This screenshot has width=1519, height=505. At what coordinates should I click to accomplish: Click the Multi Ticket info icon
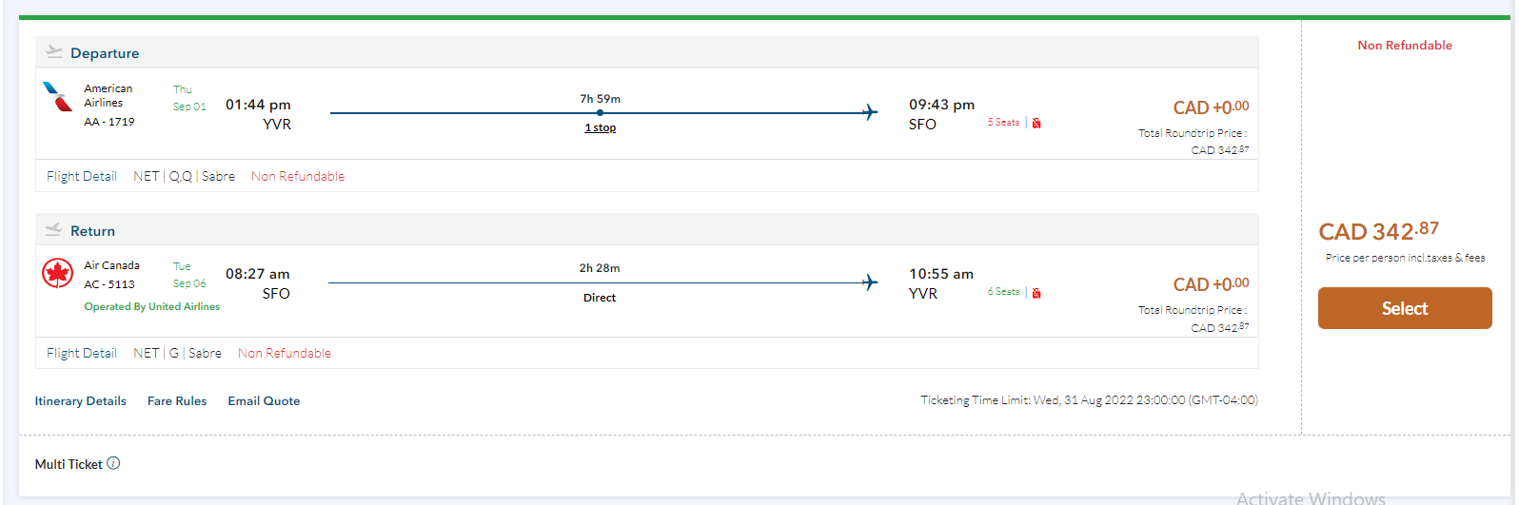point(113,463)
